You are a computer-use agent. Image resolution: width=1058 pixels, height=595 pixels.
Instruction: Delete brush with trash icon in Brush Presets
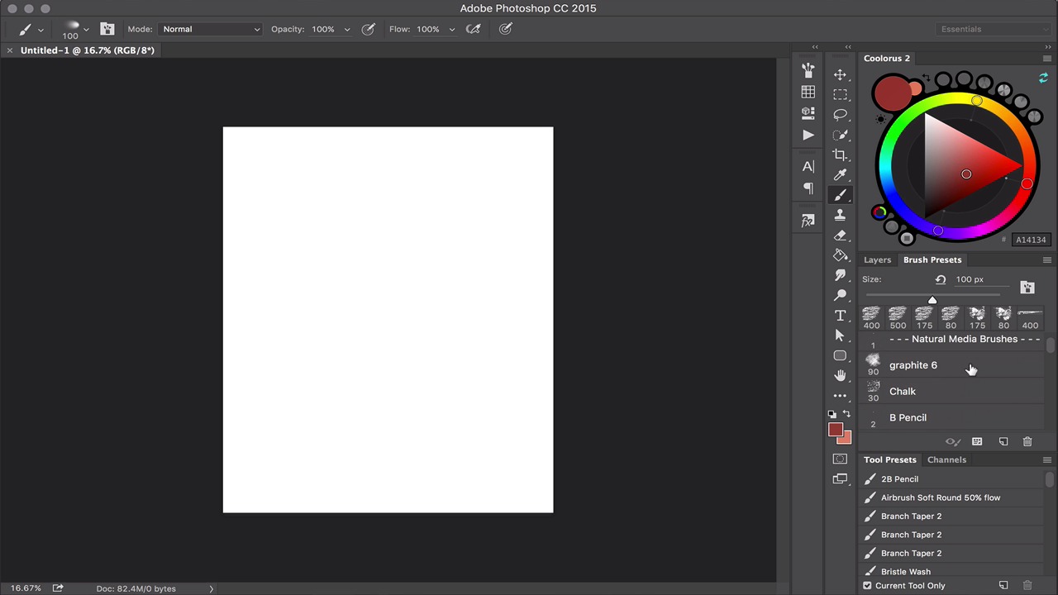click(x=1027, y=441)
